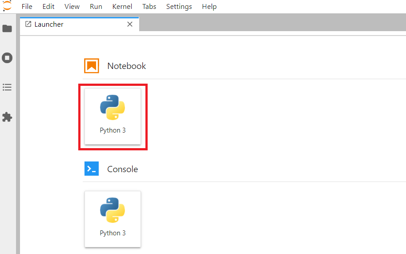Click the blue Console section icon
This screenshot has height=254, width=406.
pos(92,169)
